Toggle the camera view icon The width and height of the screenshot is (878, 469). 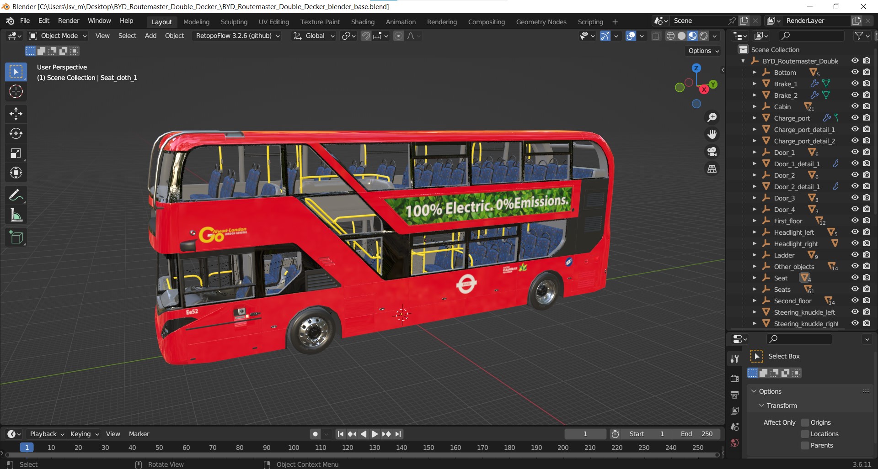point(712,152)
